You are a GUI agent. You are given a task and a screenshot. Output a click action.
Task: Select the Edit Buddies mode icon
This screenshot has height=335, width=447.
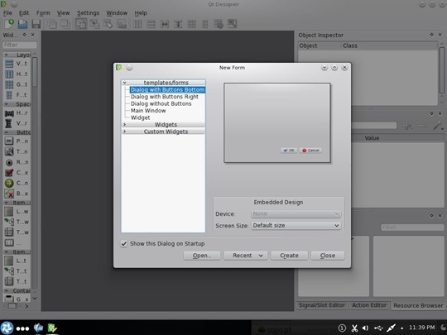(x=108, y=24)
